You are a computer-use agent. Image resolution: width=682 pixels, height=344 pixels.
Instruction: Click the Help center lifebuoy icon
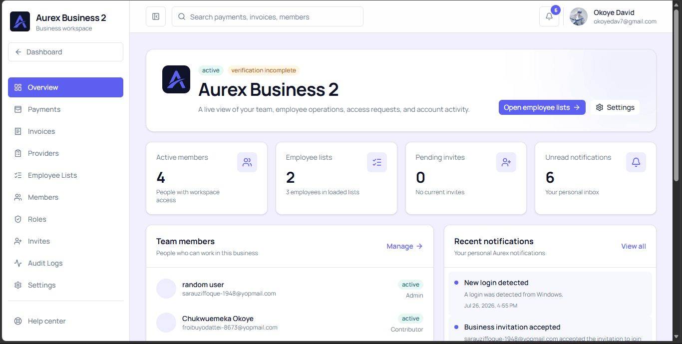click(18, 321)
